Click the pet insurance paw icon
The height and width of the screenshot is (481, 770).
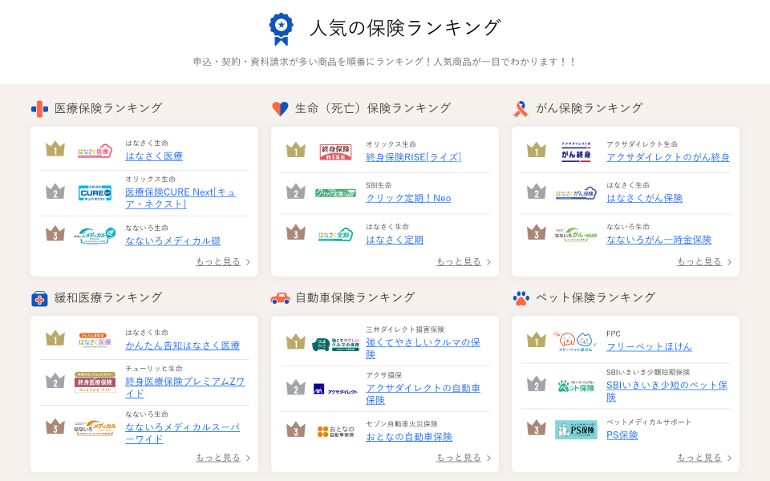(x=521, y=298)
